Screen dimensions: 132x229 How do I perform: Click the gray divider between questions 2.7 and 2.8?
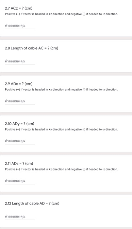coord(66,38)
